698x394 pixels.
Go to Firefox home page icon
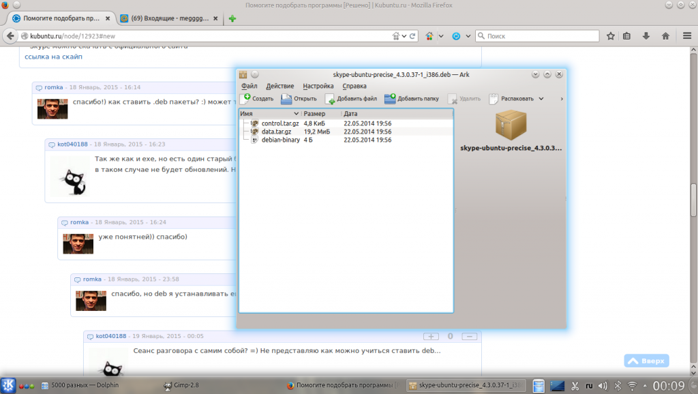click(x=665, y=36)
